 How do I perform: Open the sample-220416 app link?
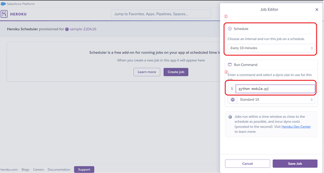(83, 29)
